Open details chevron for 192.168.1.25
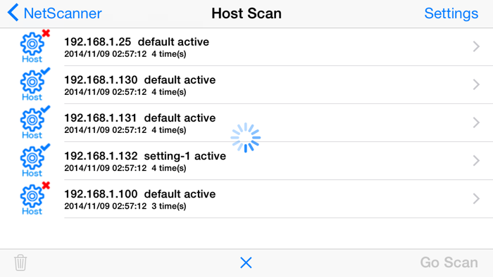This screenshot has height=277, width=493. coord(476,46)
